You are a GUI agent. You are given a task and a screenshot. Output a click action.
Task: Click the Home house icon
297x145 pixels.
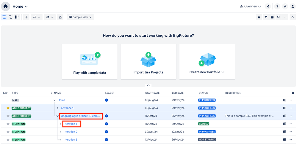(6, 7)
